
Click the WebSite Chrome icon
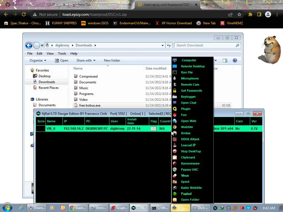175,127
